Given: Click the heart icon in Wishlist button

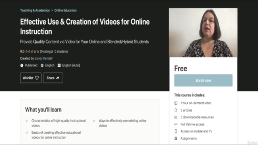Looking at the screenshot, I should point(37,78).
